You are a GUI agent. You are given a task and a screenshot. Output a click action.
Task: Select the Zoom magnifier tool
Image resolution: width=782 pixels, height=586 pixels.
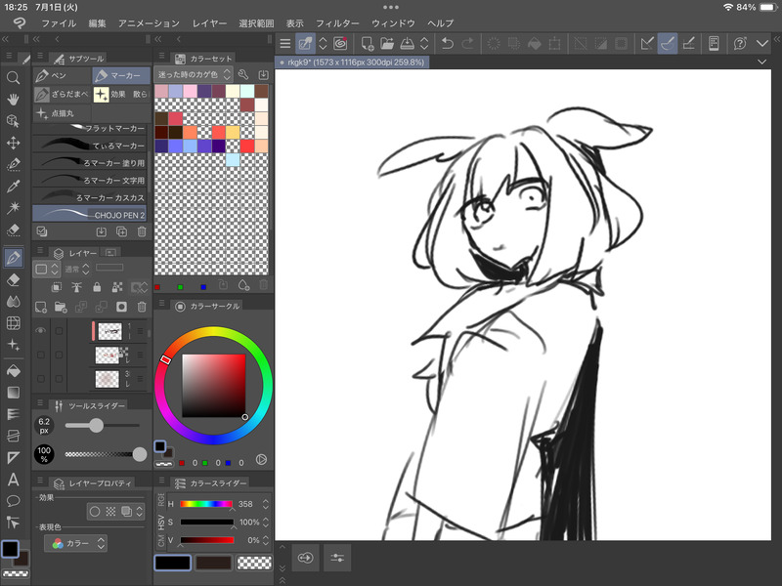click(x=13, y=77)
